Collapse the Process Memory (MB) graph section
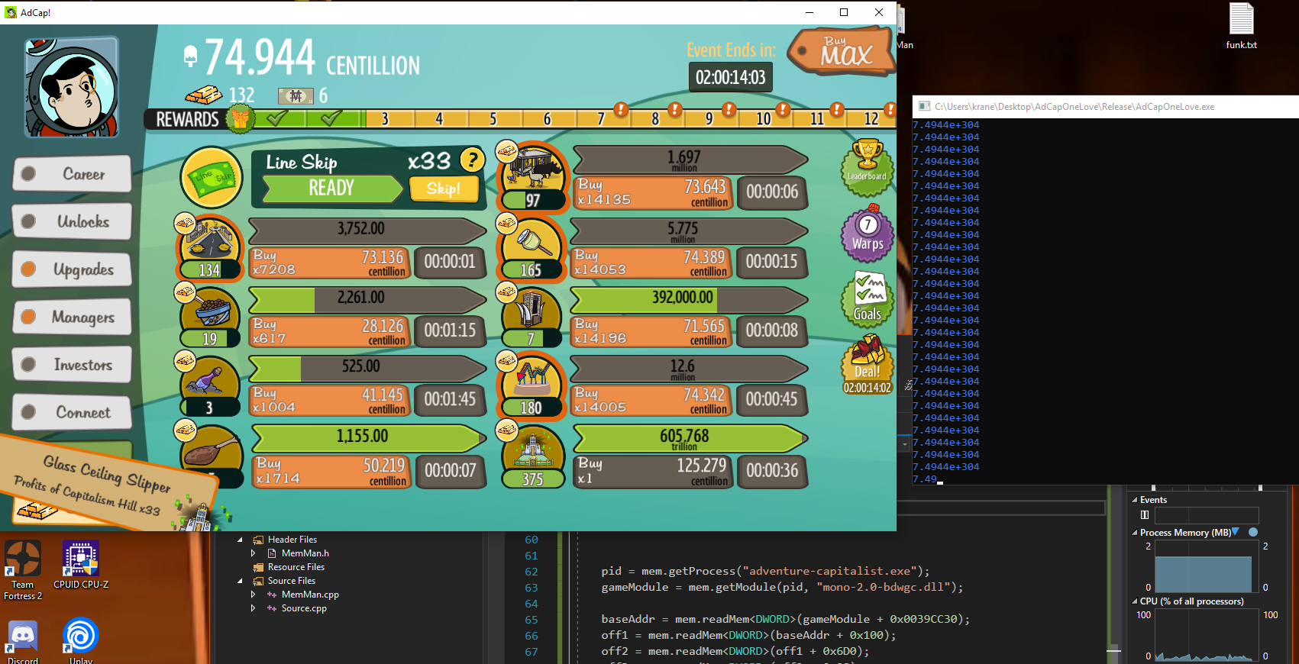 1134,533
